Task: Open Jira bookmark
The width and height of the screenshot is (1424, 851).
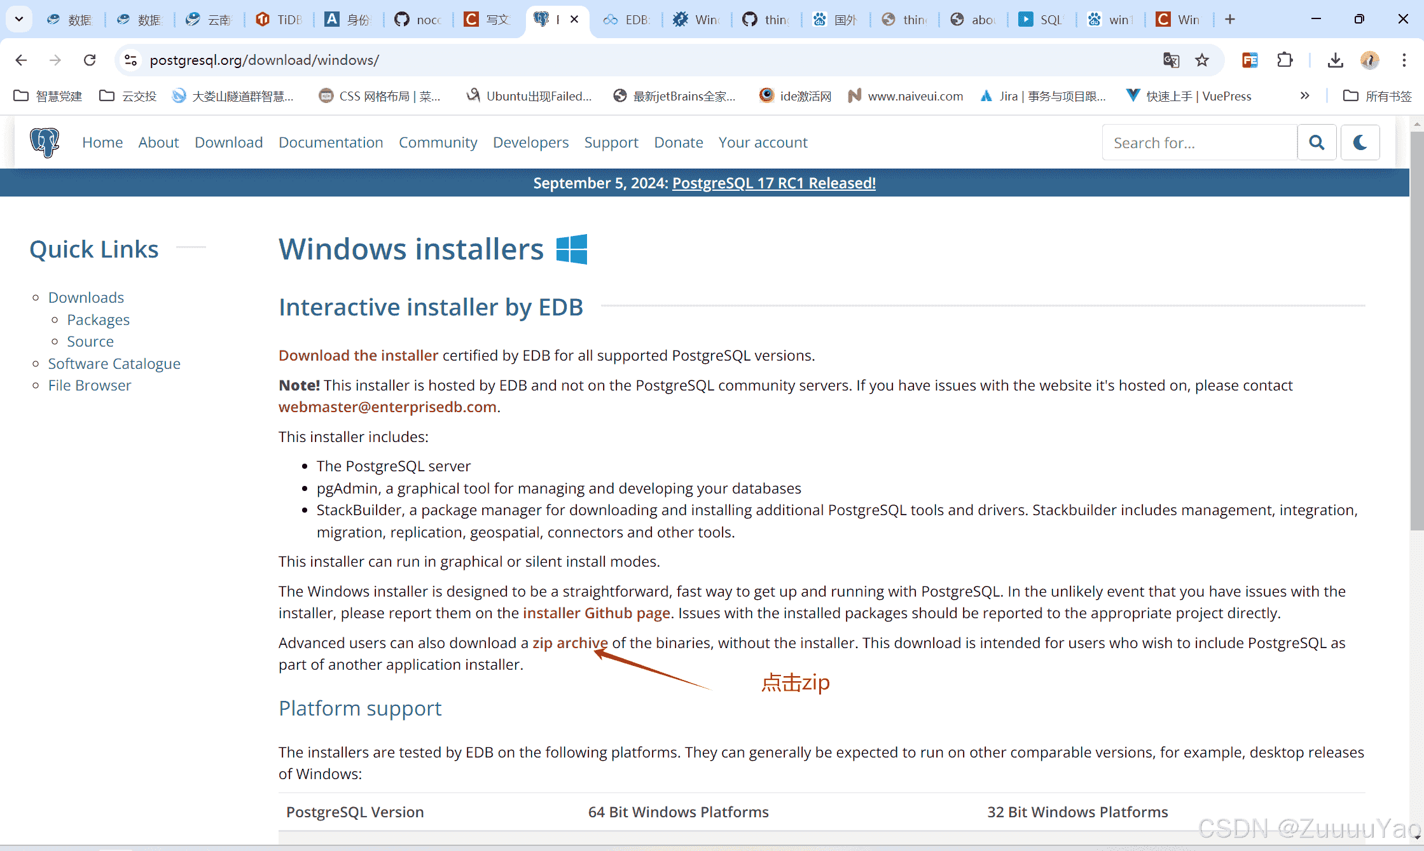Action: (x=1043, y=96)
